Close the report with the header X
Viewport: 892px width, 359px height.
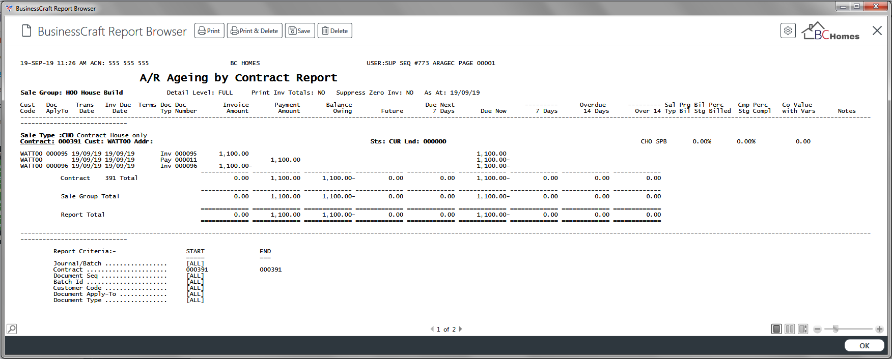tap(877, 31)
